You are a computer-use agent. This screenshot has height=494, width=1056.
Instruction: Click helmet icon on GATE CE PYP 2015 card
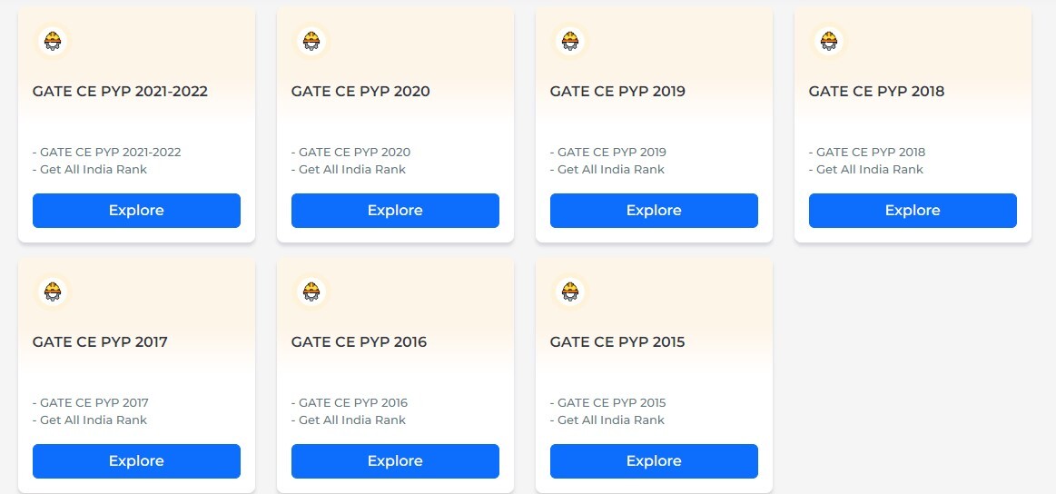tap(570, 291)
